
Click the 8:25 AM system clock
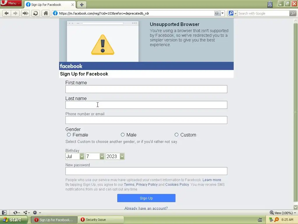tap(287, 220)
